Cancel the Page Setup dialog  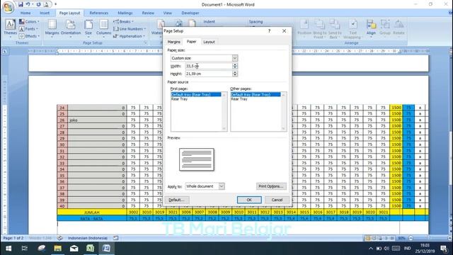click(277, 200)
